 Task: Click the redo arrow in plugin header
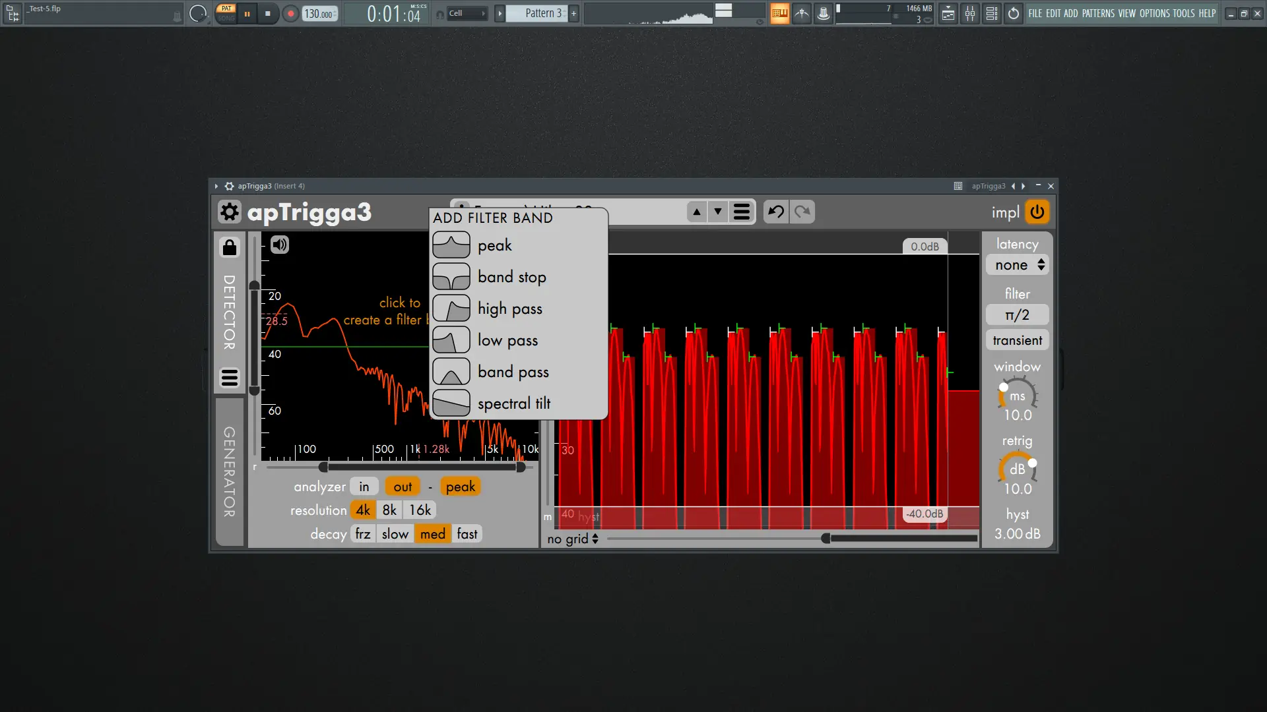click(802, 212)
